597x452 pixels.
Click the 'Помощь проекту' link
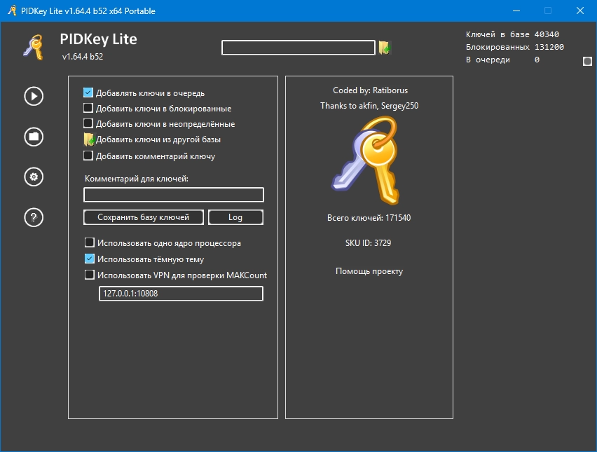tap(369, 271)
